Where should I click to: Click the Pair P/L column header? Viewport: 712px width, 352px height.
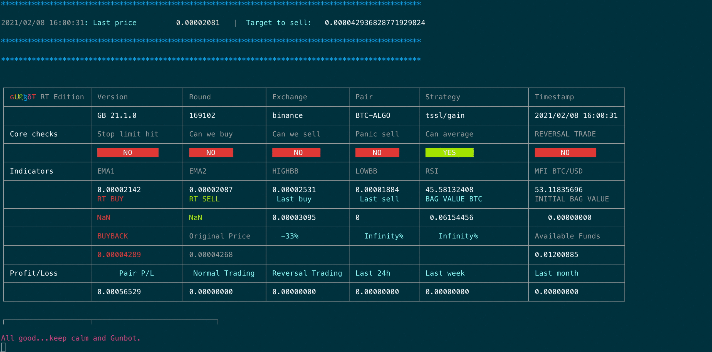point(137,273)
